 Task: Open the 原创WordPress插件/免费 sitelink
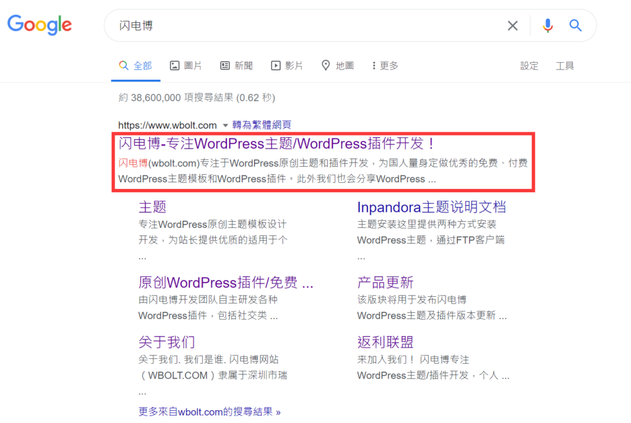tap(226, 282)
